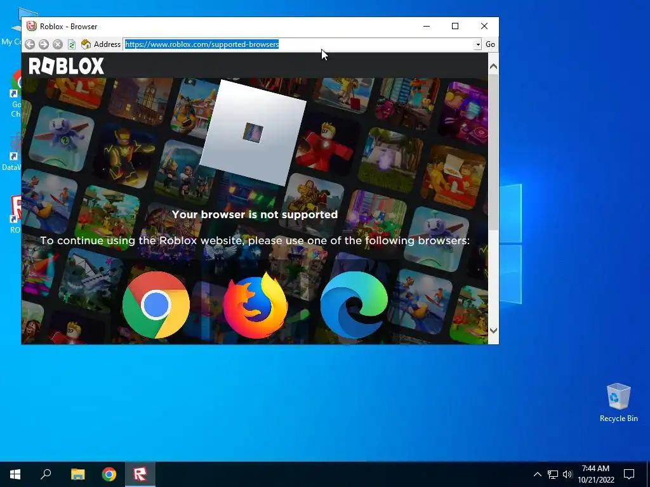Viewport: 650px width, 487px height.
Task: Open the volume speaker icon in tray
Action: [x=567, y=474]
